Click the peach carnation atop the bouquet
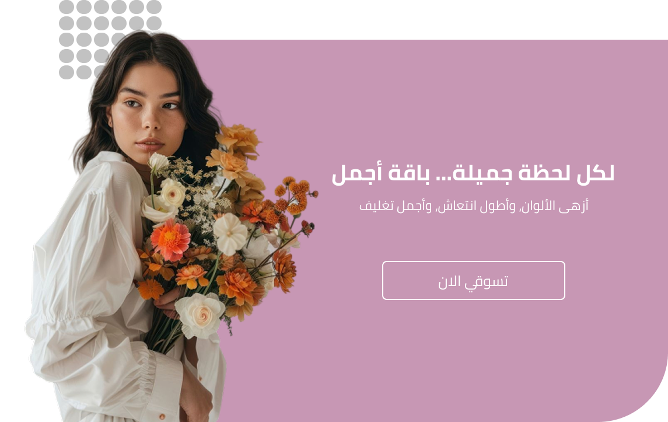The width and height of the screenshot is (668, 422). pos(239,138)
